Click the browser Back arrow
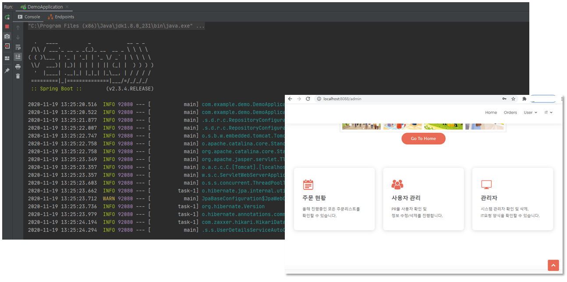 coord(290,99)
